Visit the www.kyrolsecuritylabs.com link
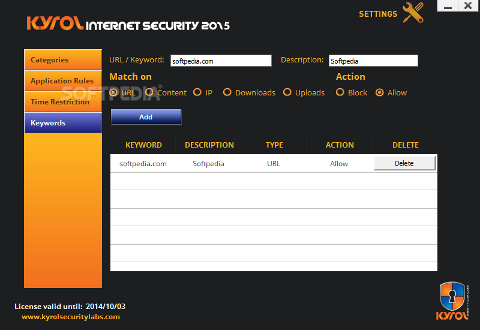This screenshot has height=330, width=480. coord(71,317)
